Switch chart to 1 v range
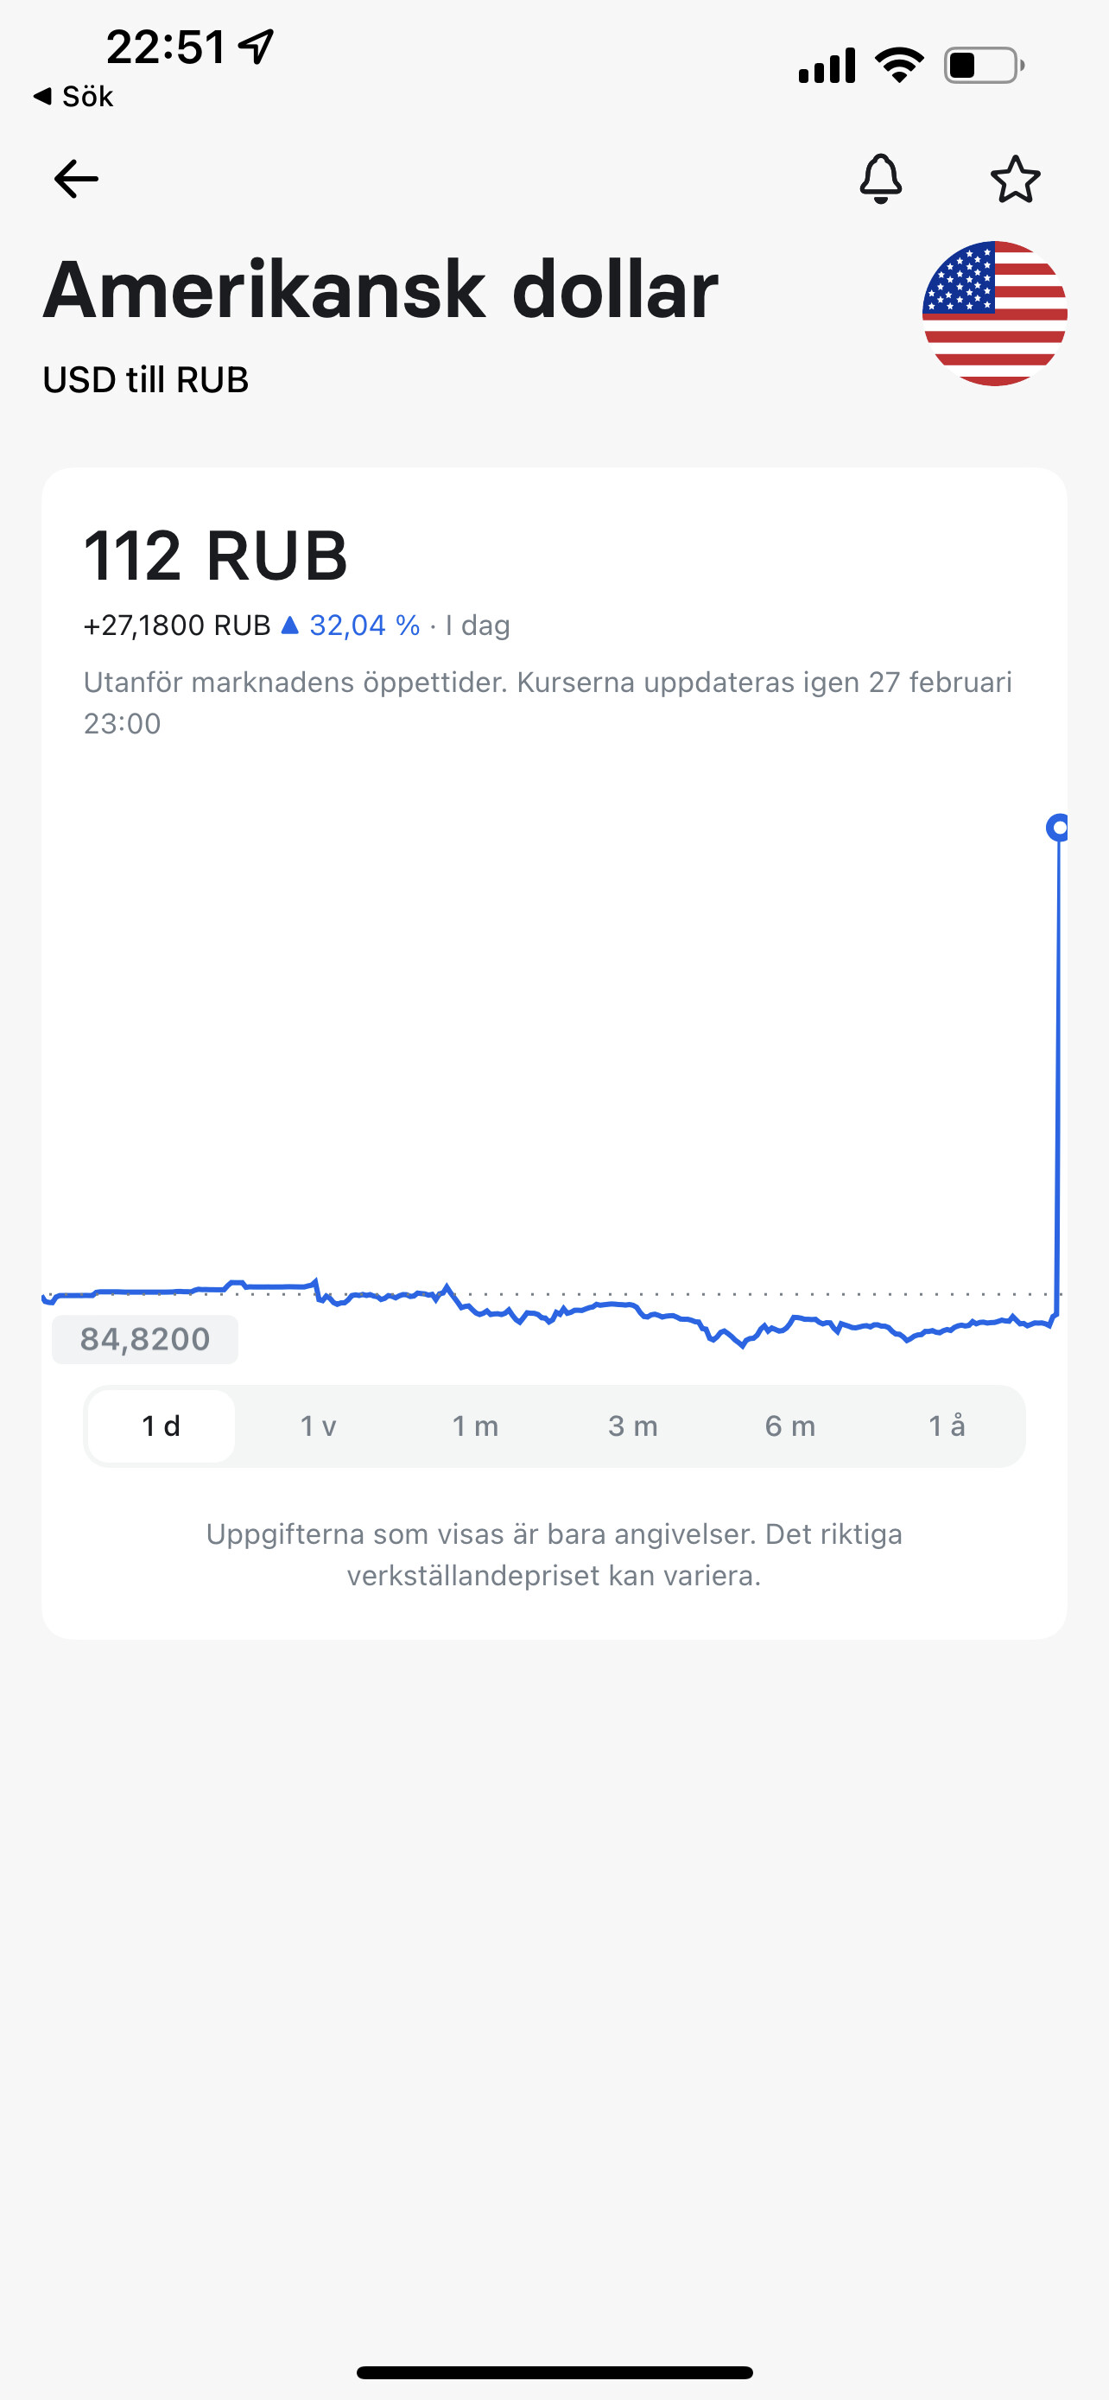 tap(318, 1425)
